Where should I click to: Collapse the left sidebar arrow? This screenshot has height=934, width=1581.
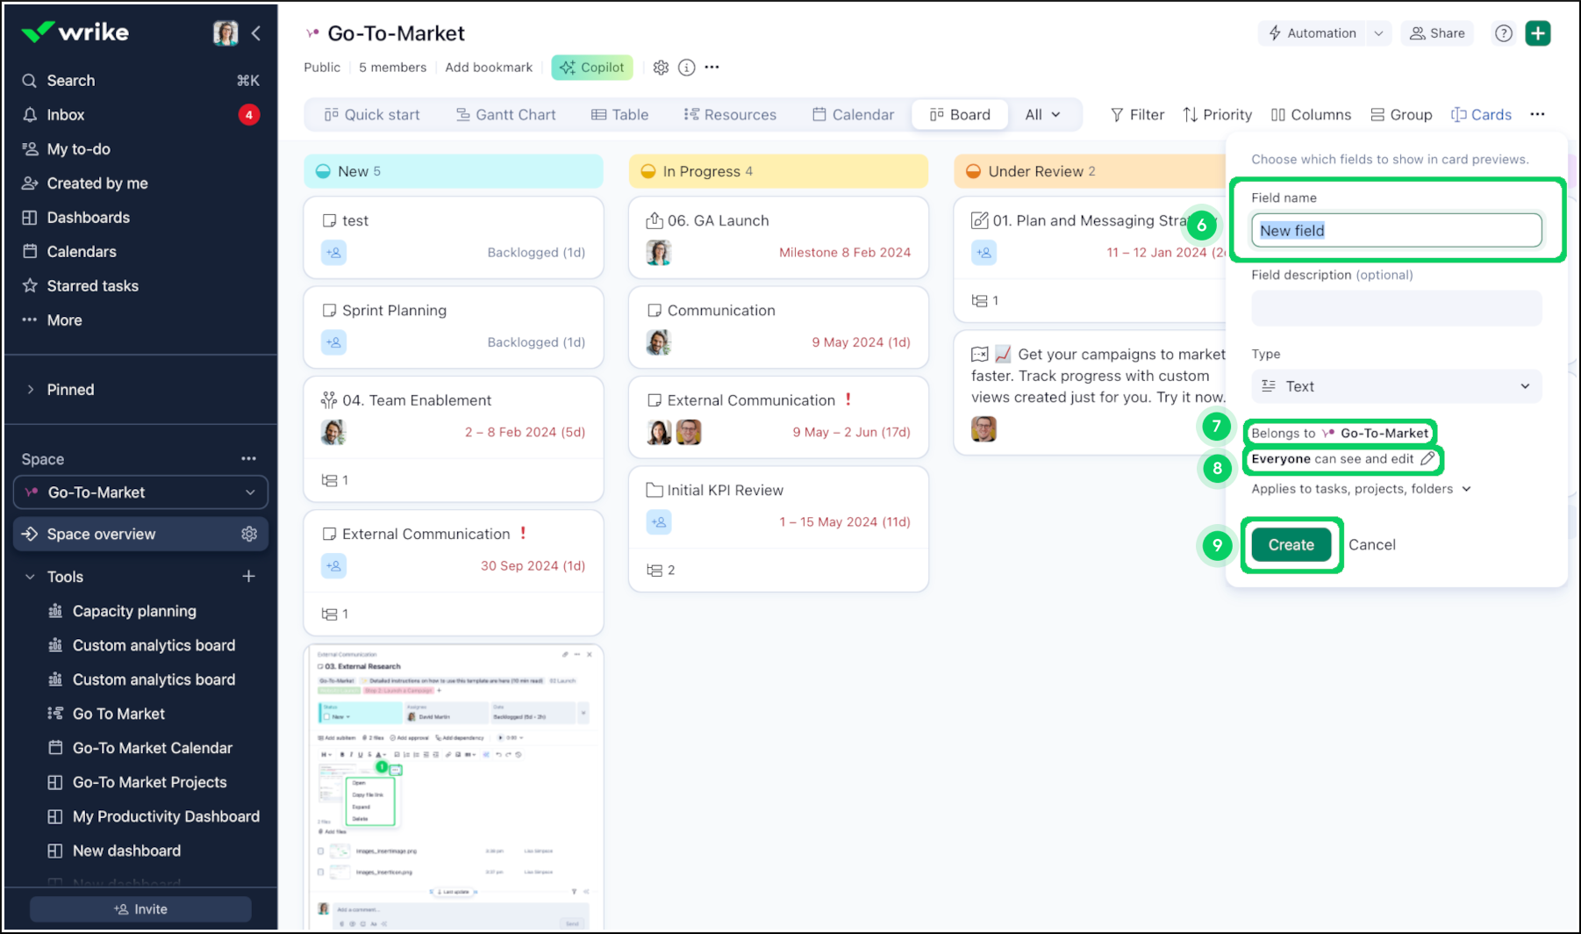click(256, 33)
